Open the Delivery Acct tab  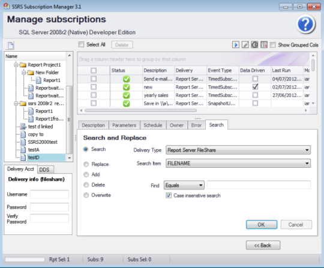pos(20,169)
